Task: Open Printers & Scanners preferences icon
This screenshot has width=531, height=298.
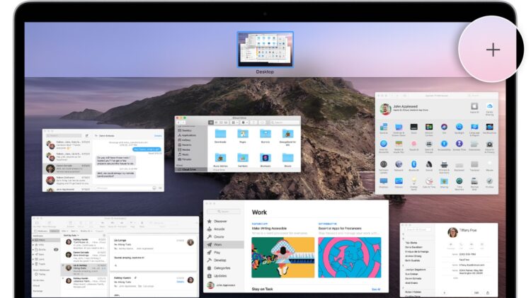Action: [444, 166]
